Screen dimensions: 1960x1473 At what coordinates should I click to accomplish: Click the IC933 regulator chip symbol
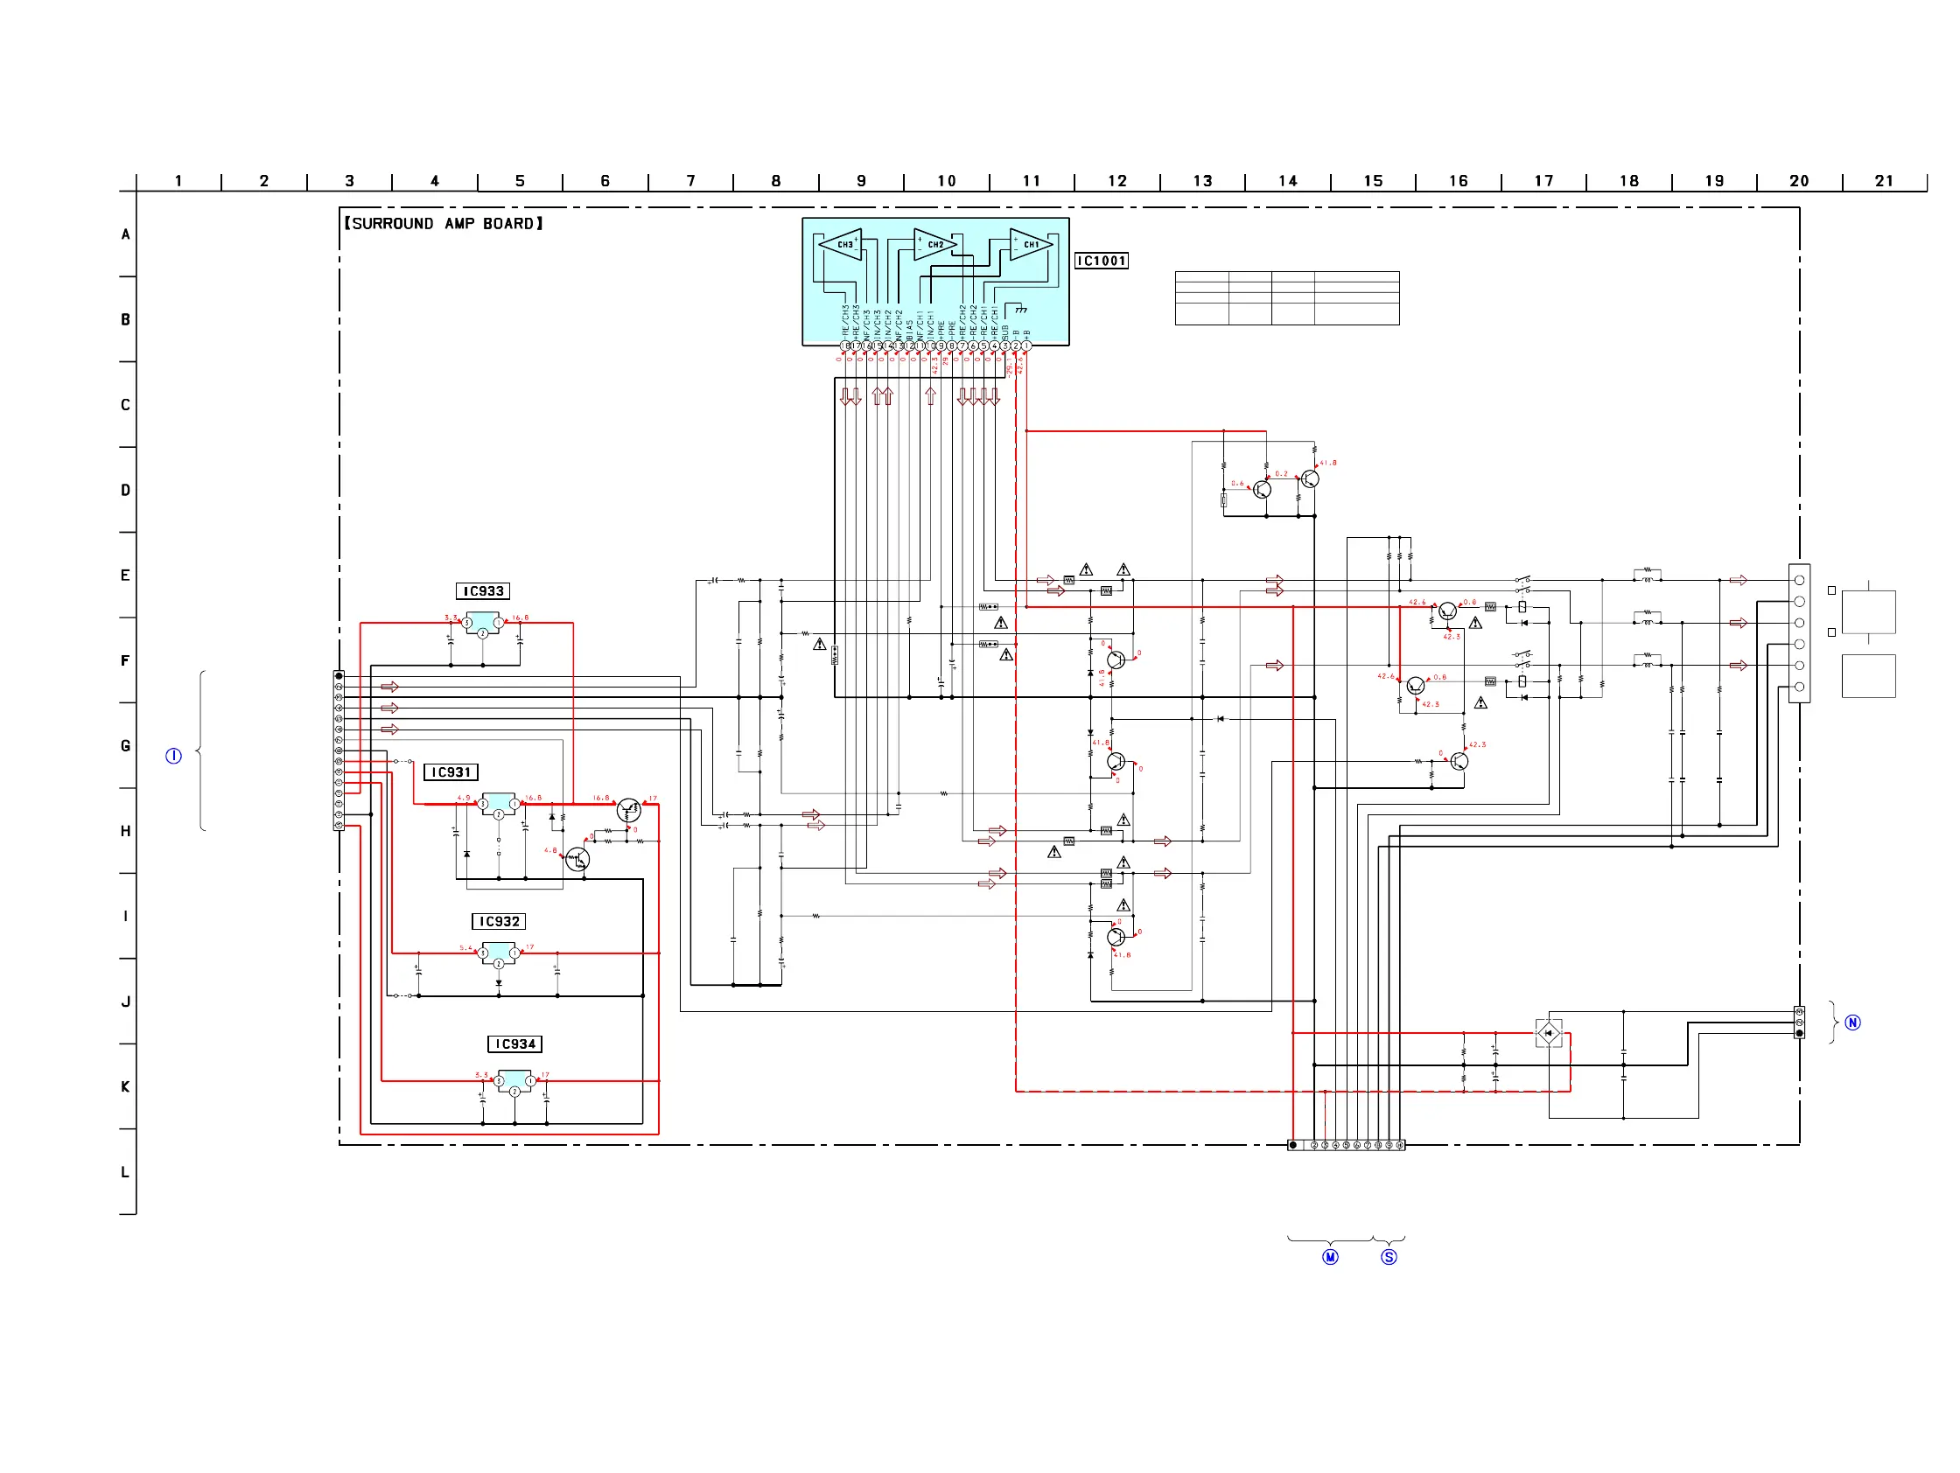(x=483, y=624)
